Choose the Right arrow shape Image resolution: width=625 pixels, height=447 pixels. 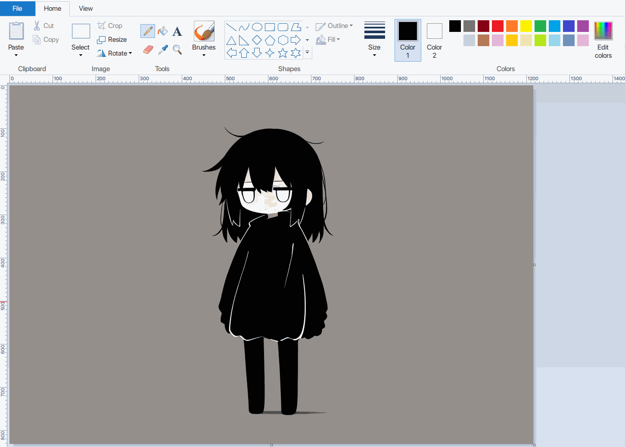click(296, 40)
